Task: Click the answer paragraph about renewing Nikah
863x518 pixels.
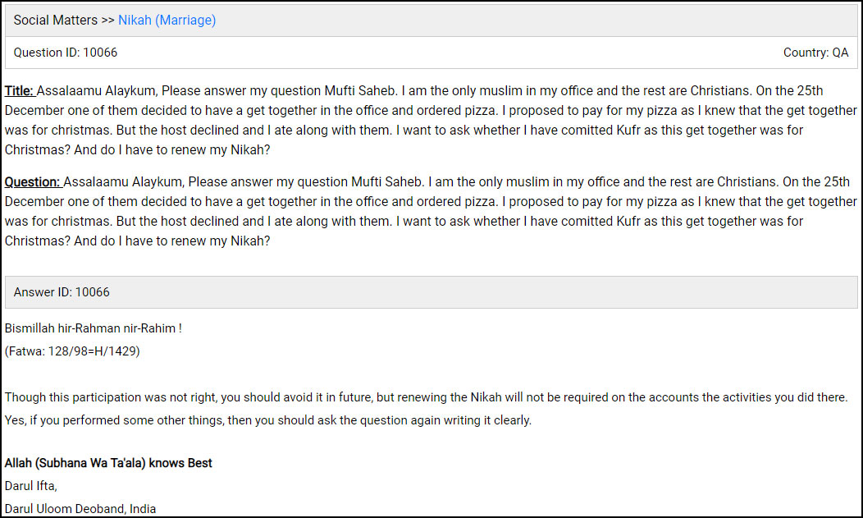Action: pyautogui.click(x=427, y=397)
